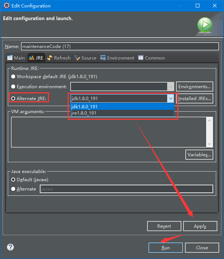Choose jre1.8.0_191 from the dropdown list
224x259 pixels.
pos(122,113)
